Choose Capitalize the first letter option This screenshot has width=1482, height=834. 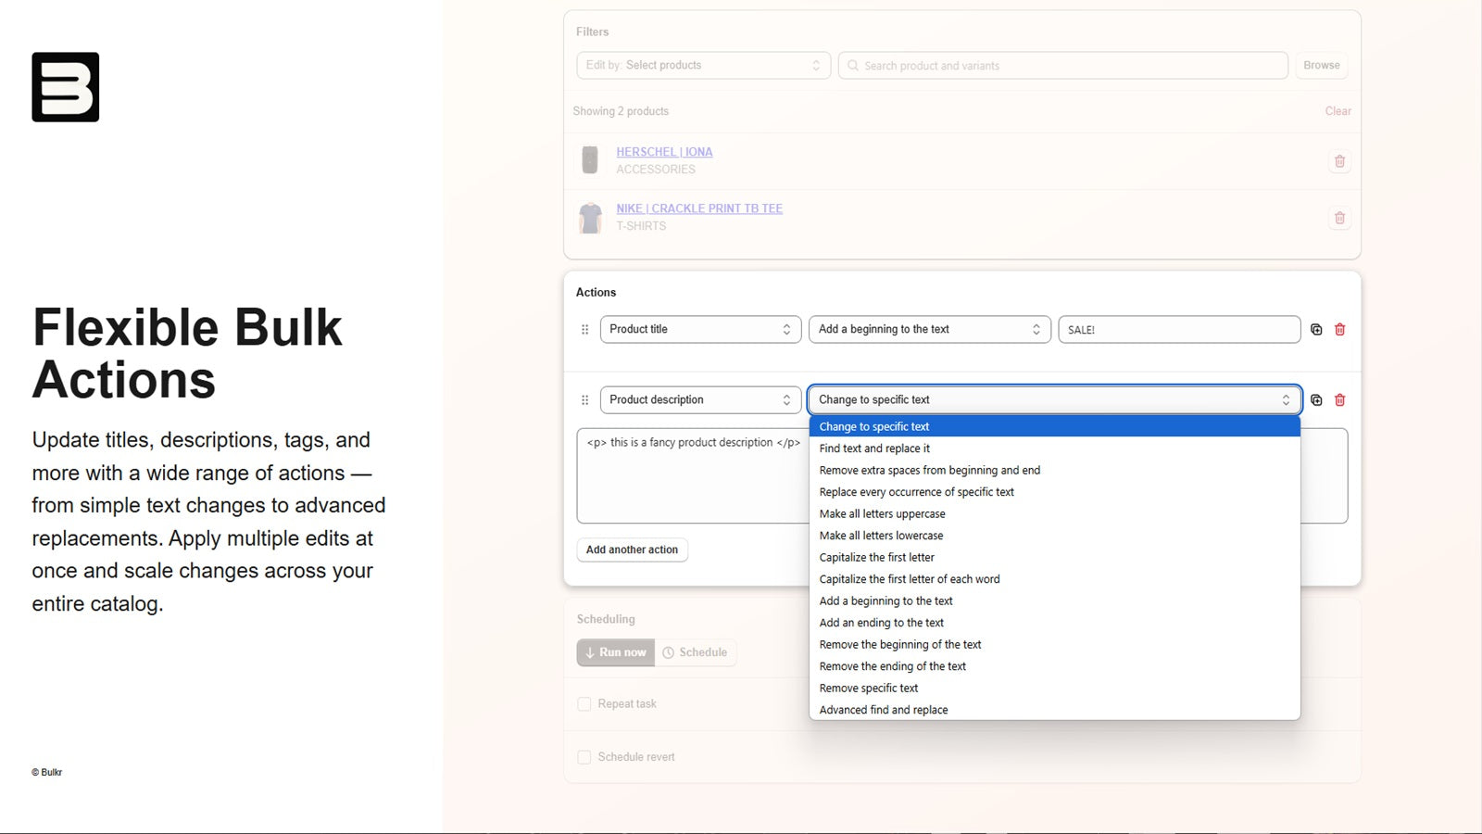(x=1055, y=558)
